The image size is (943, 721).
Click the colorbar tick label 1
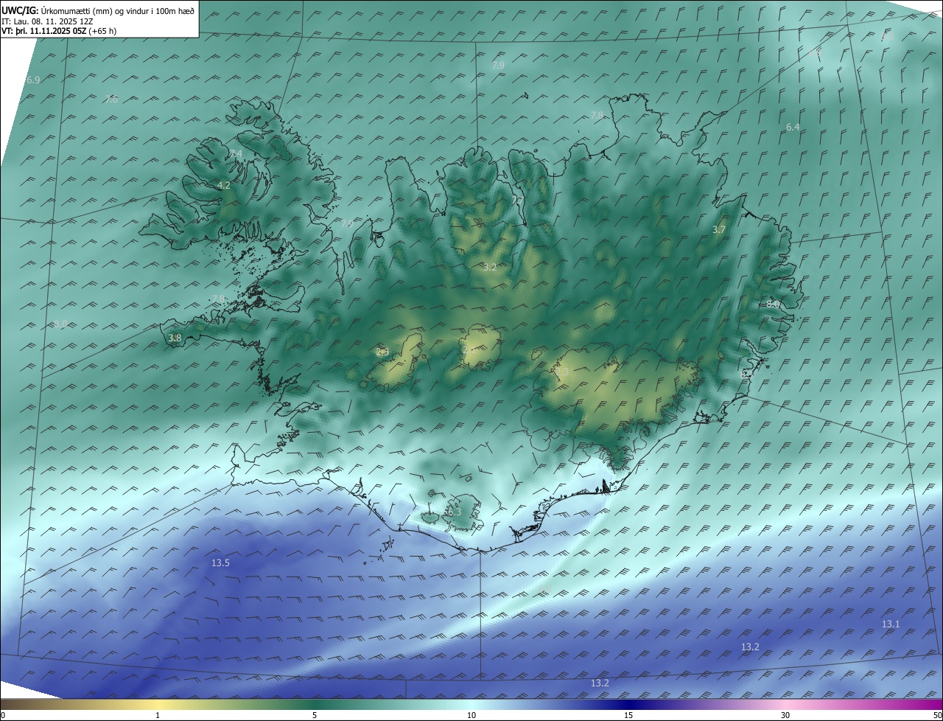(x=158, y=715)
